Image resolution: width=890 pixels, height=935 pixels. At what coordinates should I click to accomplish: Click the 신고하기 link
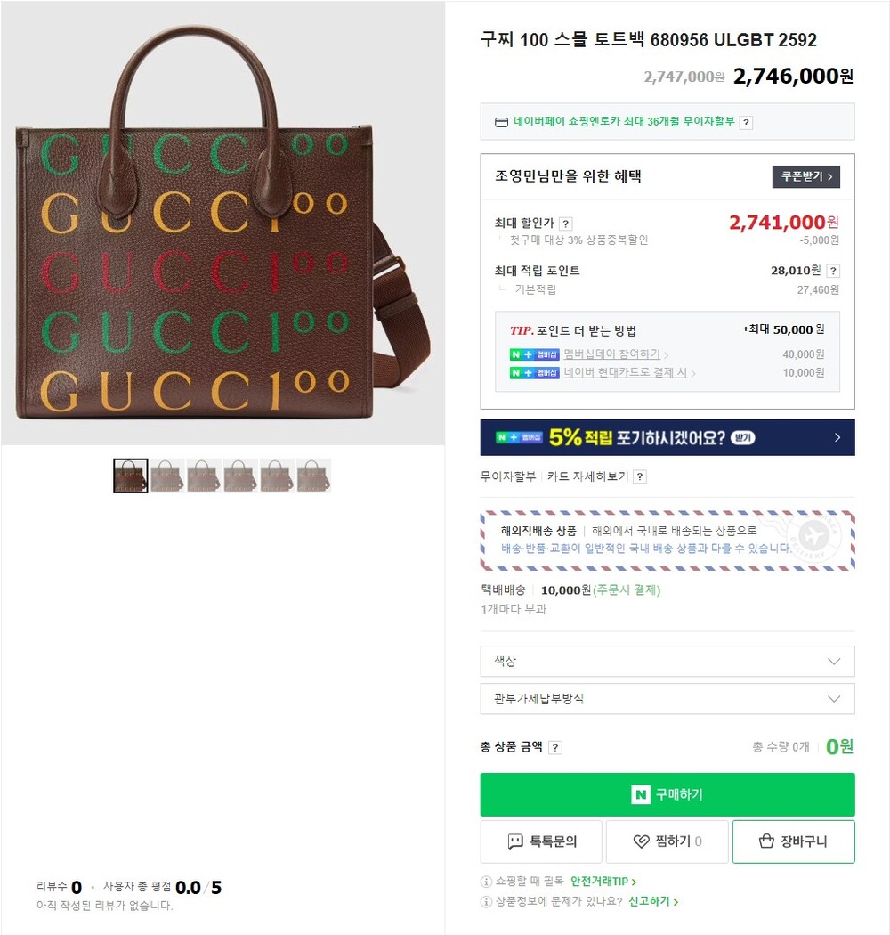pos(653,901)
